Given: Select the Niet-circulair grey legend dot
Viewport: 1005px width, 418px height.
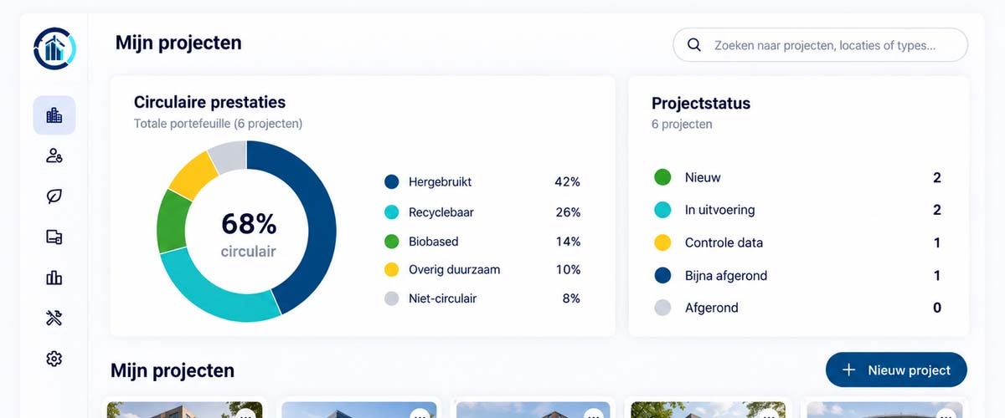Looking at the screenshot, I should (x=391, y=298).
